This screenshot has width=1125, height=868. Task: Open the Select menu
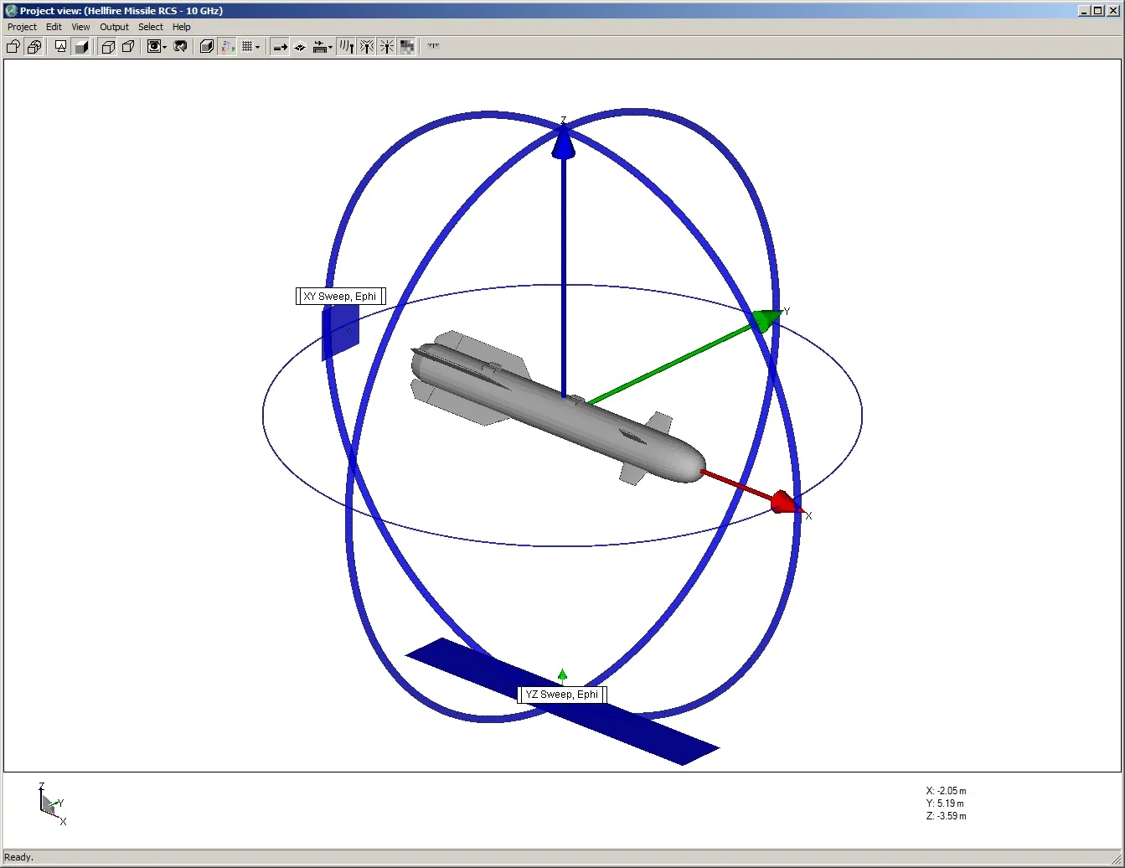coord(150,27)
